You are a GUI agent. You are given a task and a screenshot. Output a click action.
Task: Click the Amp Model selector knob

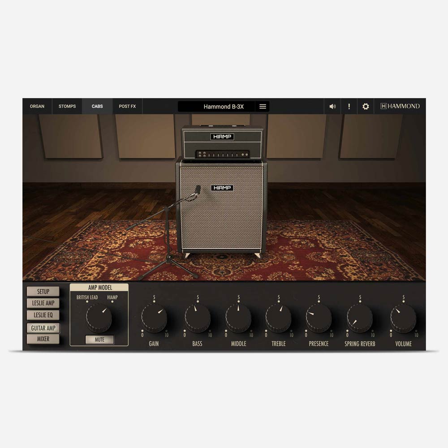(x=99, y=318)
